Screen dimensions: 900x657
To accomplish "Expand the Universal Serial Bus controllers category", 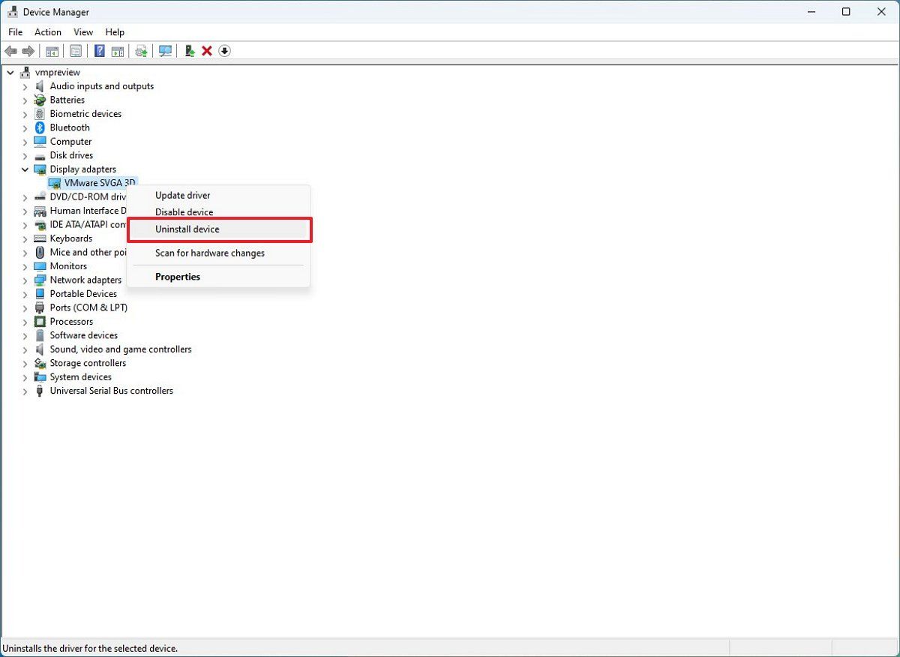I will pyautogui.click(x=25, y=391).
